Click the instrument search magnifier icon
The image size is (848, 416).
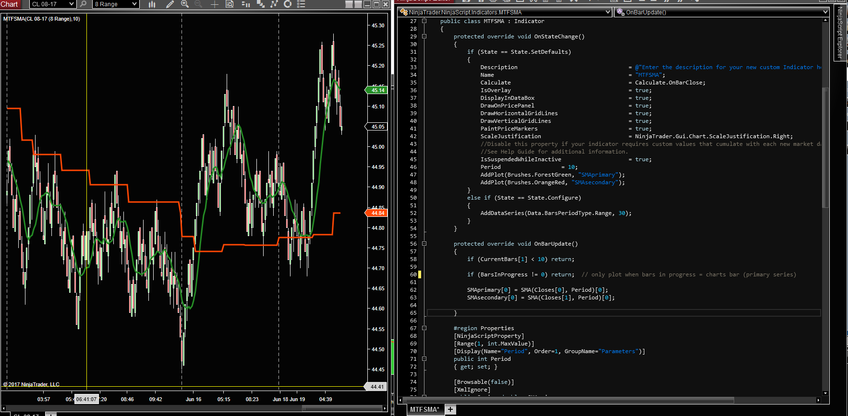pyautogui.click(x=83, y=4)
